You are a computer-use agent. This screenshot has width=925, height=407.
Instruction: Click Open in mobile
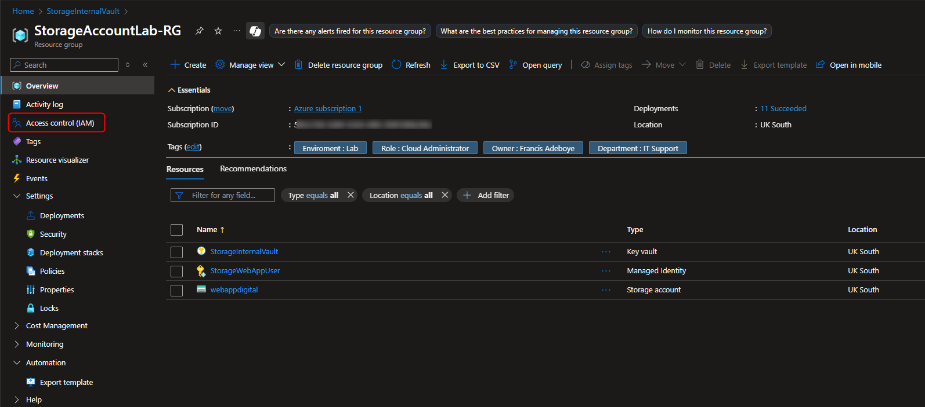pos(848,65)
